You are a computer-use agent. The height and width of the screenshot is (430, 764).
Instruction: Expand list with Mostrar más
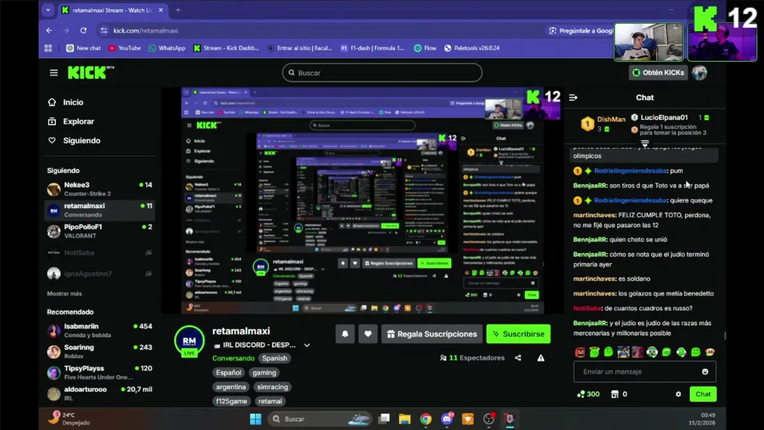(64, 294)
